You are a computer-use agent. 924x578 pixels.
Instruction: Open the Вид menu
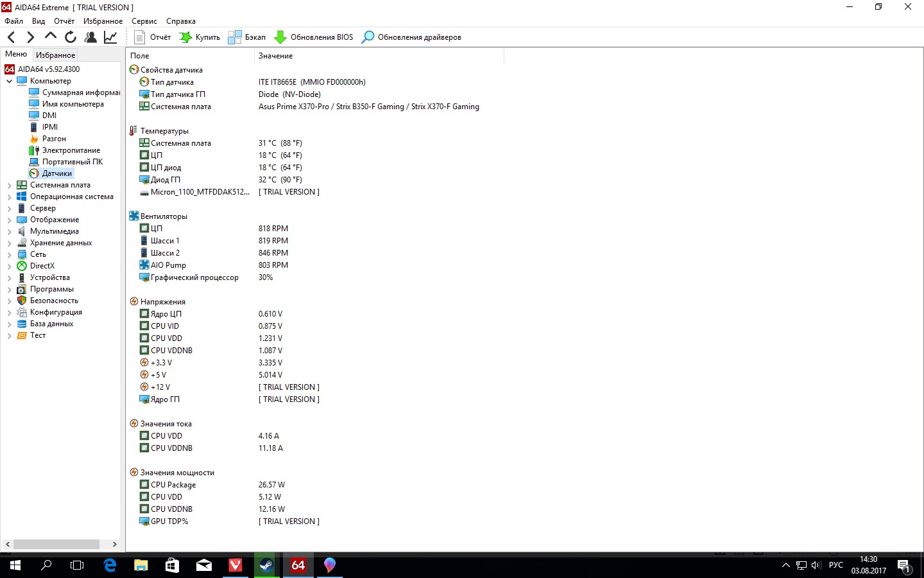(38, 21)
